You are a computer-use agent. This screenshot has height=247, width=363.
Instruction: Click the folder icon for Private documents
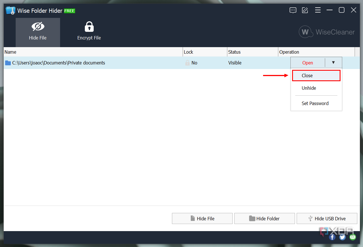[8, 63]
